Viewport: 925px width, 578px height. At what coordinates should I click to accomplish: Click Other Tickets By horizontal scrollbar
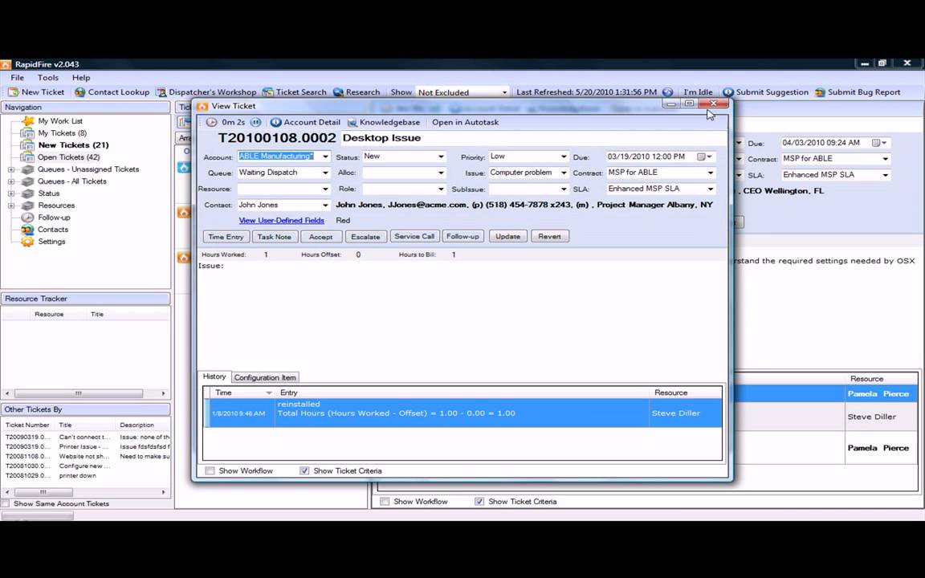coord(85,492)
